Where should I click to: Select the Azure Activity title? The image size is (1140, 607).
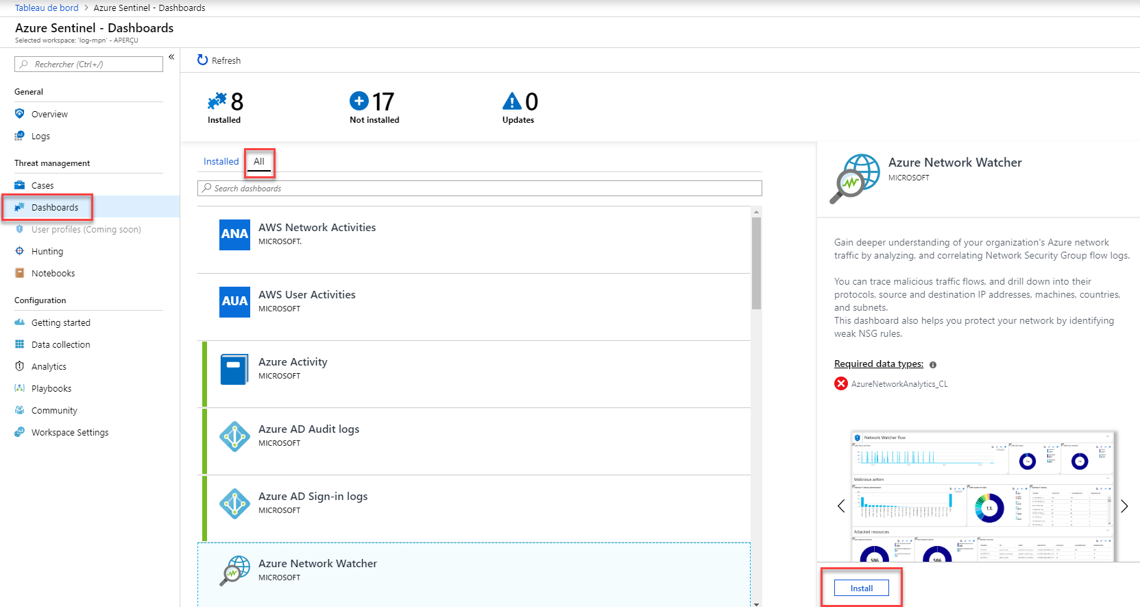[293, 361]
